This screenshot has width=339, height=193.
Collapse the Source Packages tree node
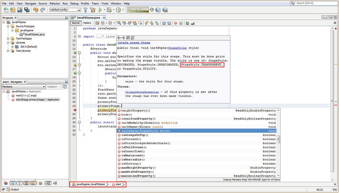pos(8,26)
